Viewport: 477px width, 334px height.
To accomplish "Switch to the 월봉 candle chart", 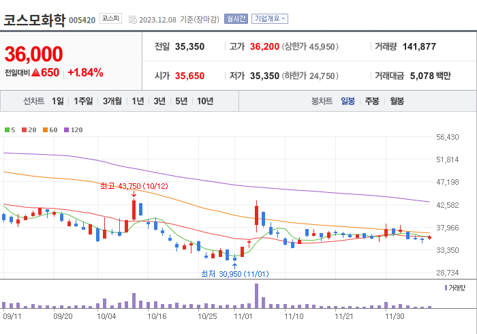I will click(x=397, y=101).
